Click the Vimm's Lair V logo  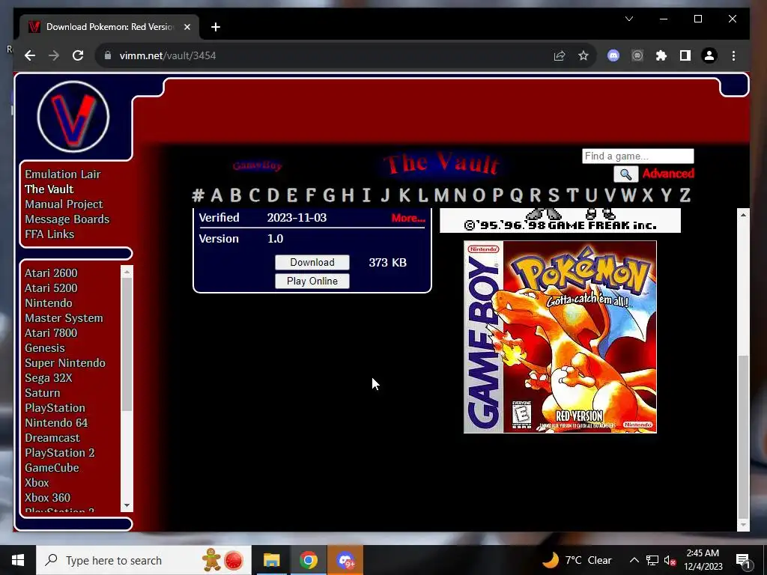[x=73, y=117]
